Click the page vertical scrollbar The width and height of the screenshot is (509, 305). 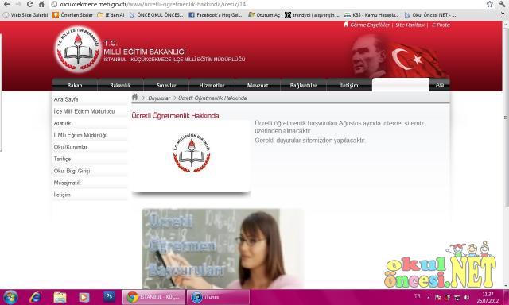(506, 117)
